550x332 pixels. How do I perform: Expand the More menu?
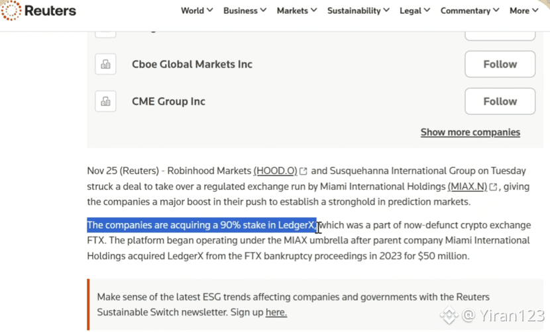coord(523,11)
